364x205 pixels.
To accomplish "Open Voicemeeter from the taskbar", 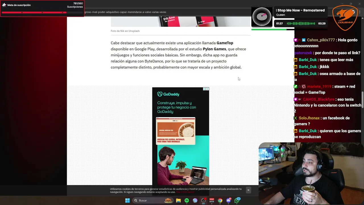I will click(x=212, y=200).
